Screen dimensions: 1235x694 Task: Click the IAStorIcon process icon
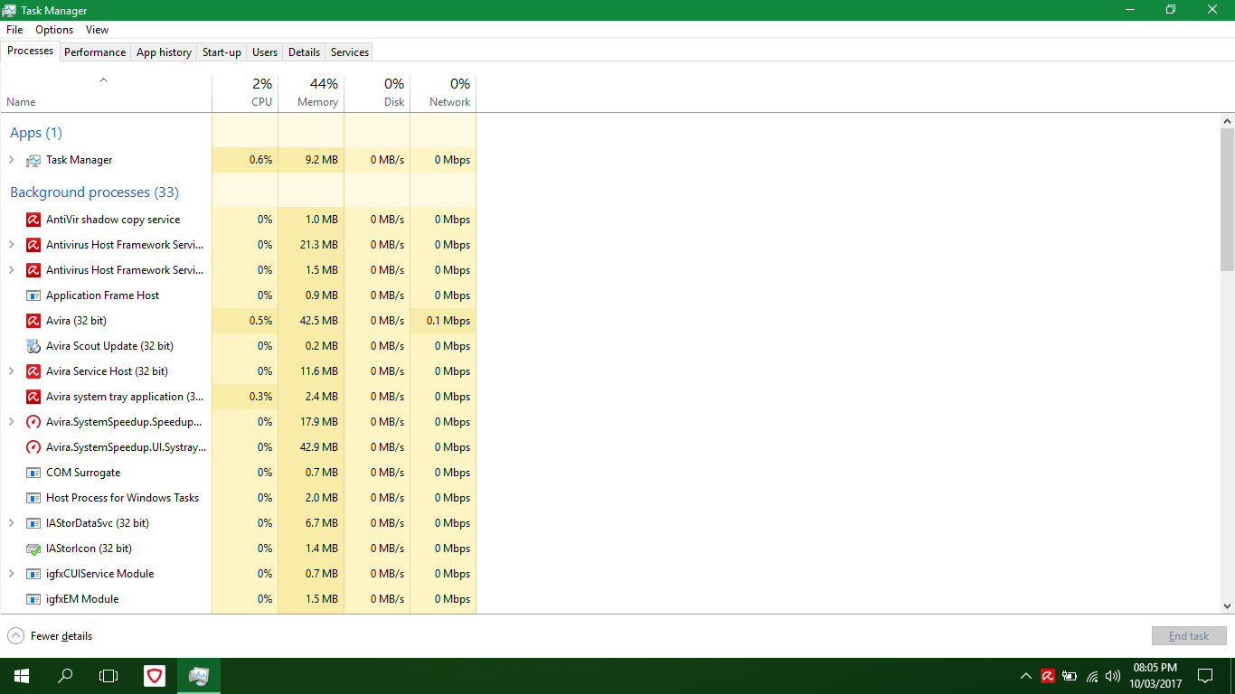coord(33,549)
